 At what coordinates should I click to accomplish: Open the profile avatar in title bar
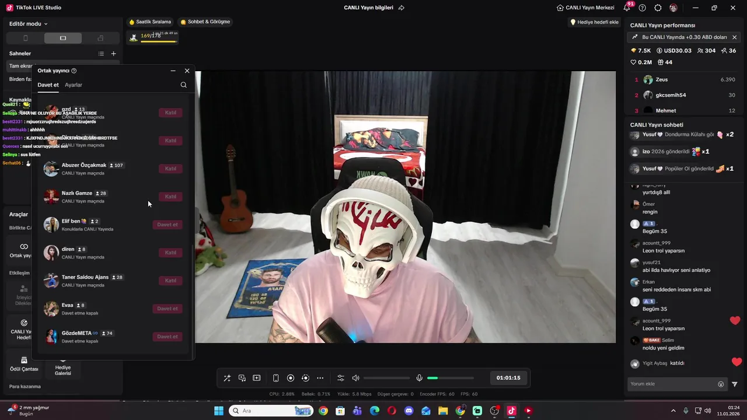(x=673, y=8)
